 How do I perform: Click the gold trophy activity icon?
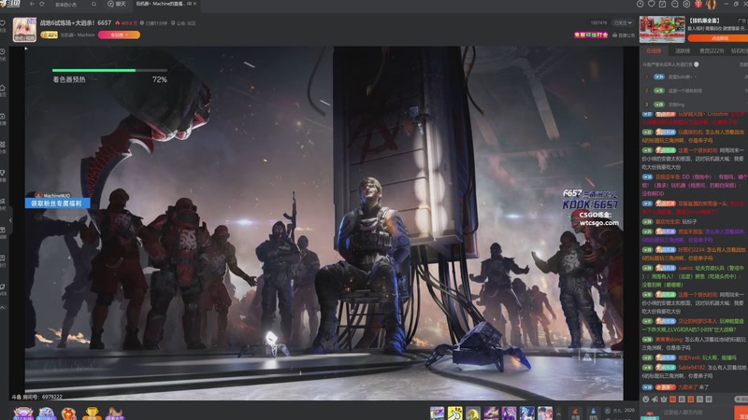(x=92, y=413)
